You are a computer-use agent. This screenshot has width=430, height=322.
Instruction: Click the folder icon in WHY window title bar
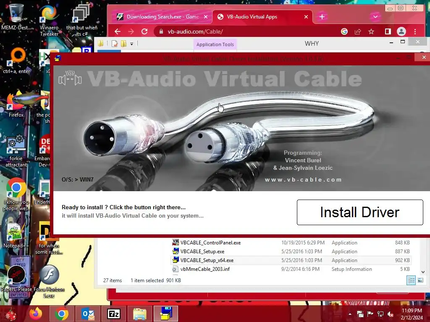click(x=101, y=43)
